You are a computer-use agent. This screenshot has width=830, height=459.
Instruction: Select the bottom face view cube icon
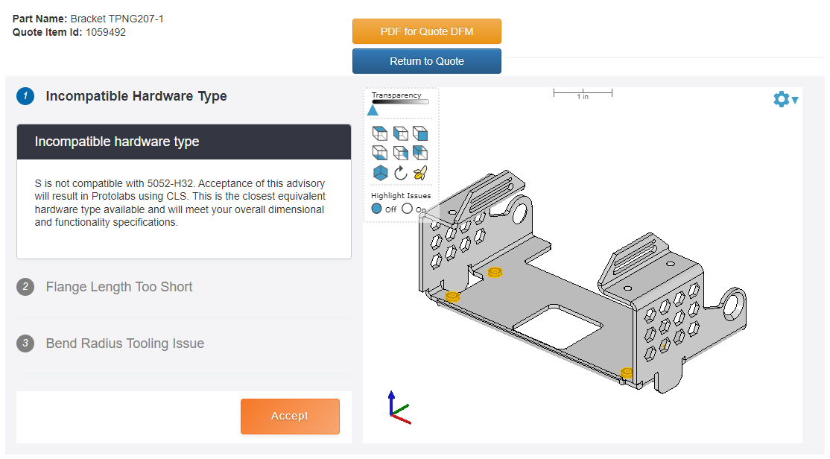point(380,153)
